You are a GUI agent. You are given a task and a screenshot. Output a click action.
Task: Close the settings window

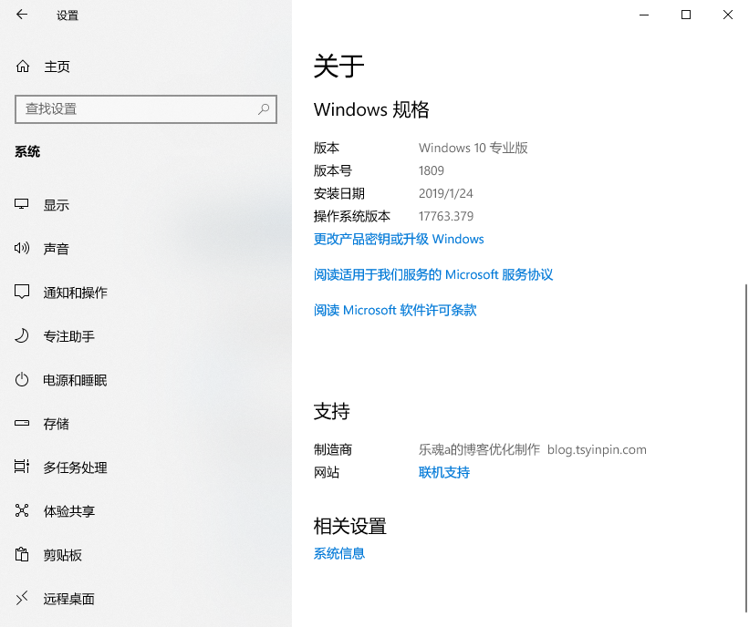coord(728,15)
